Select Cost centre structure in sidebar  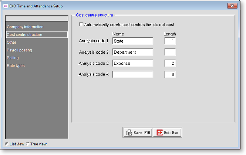(x=24, y=35)
